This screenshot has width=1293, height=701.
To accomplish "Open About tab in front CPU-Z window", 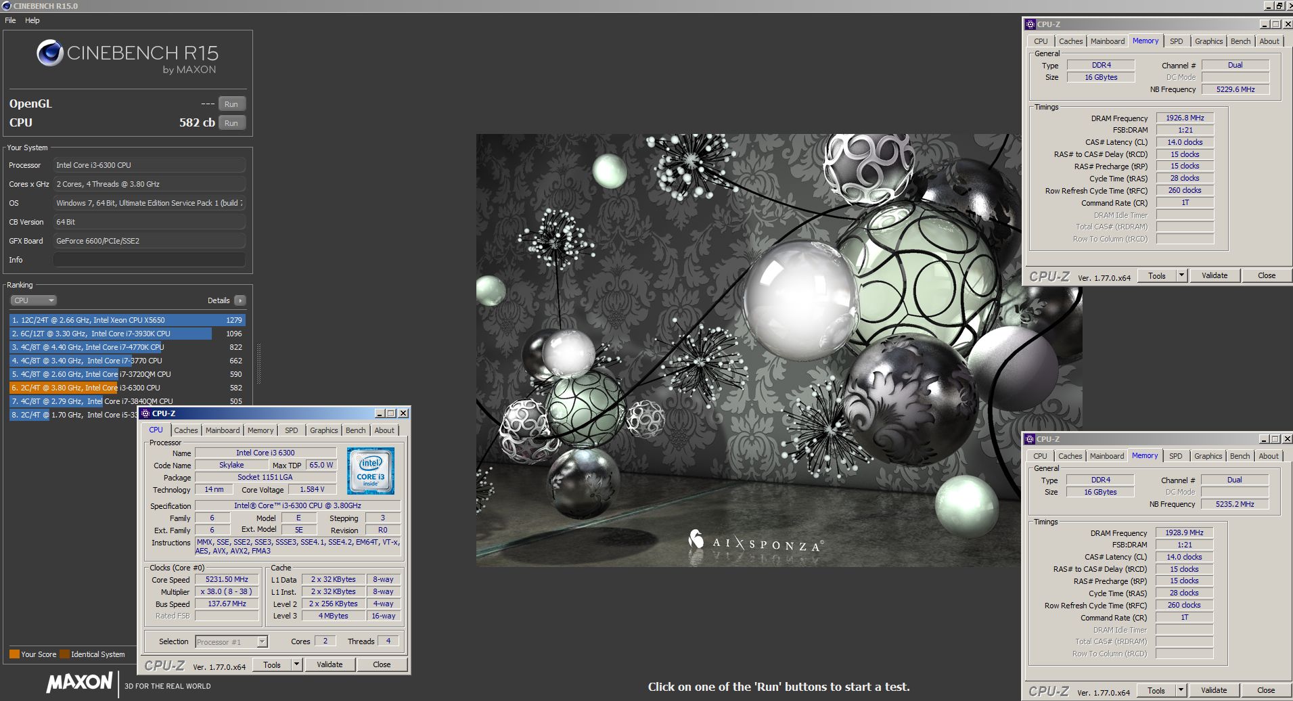I will (x=384, y=430).
